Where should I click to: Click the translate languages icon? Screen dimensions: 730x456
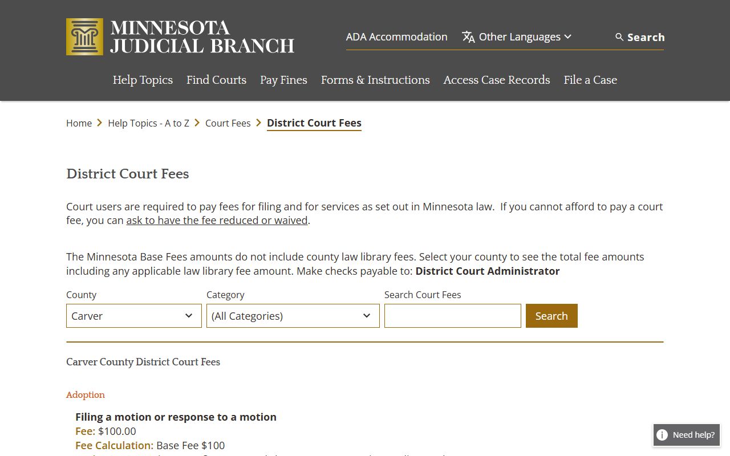click(x=468, y=37)
